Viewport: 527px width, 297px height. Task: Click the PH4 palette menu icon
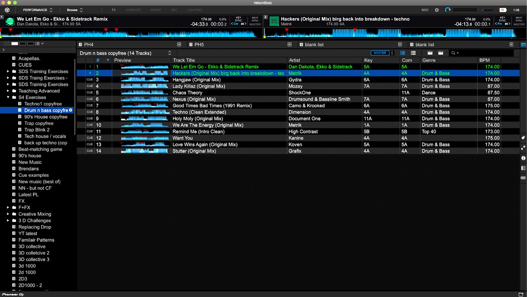coord(179,44)
